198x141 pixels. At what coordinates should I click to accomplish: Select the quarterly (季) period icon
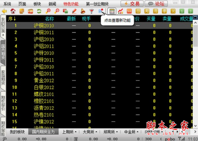[x=164, y=11]
